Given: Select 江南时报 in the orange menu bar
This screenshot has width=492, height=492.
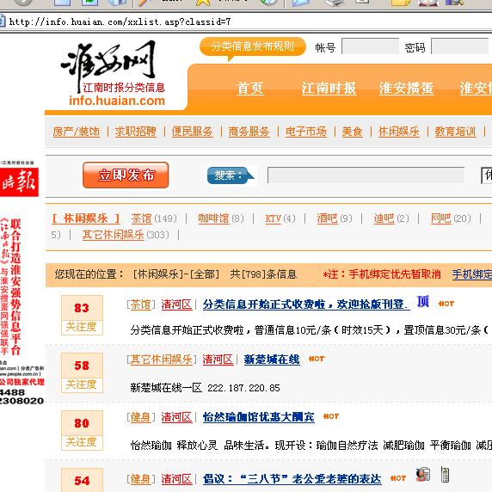Looking at the screenshot, I should [329, 89].
